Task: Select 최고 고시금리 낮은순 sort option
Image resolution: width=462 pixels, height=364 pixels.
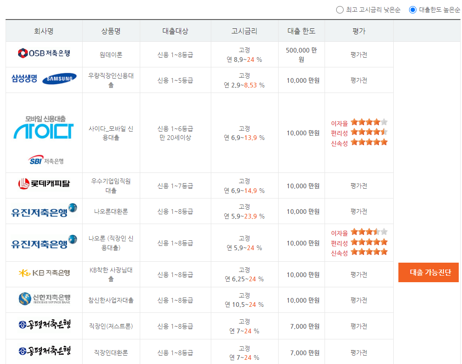Action: coord(340,10)
